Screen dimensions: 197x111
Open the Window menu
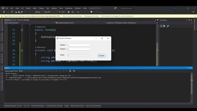(78, 8)
